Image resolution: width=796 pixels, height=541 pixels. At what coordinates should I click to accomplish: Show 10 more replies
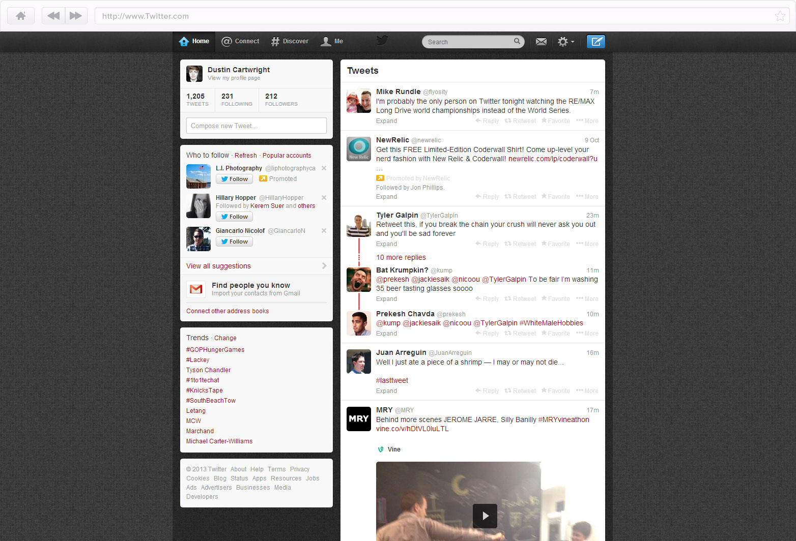point(401,257)
